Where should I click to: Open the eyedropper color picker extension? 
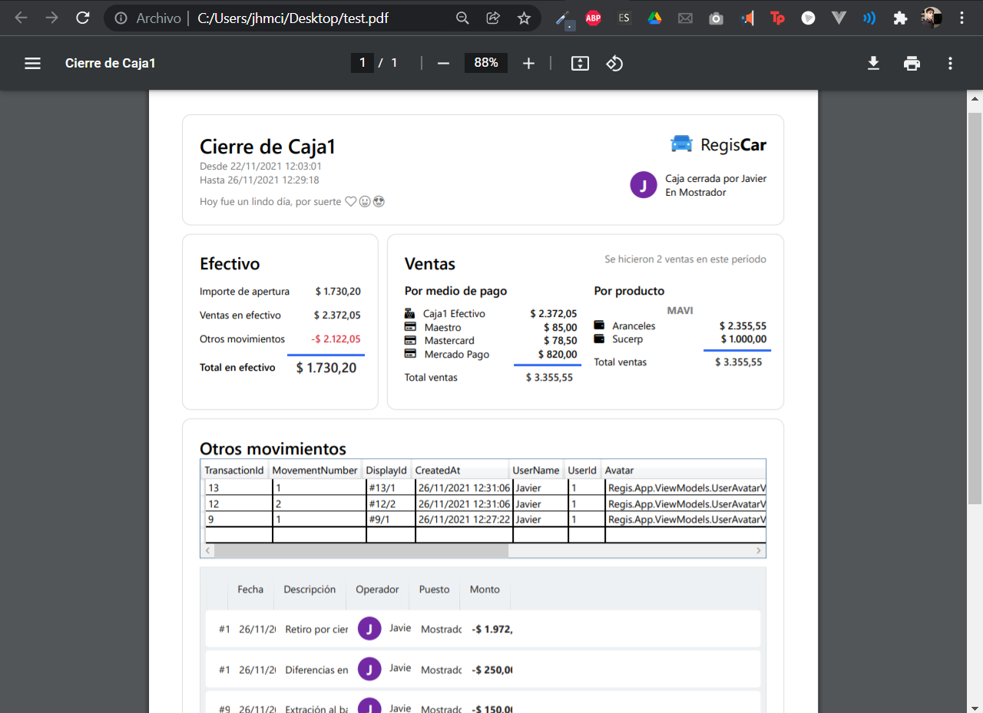pyautogui.click(x=564, y=18)
